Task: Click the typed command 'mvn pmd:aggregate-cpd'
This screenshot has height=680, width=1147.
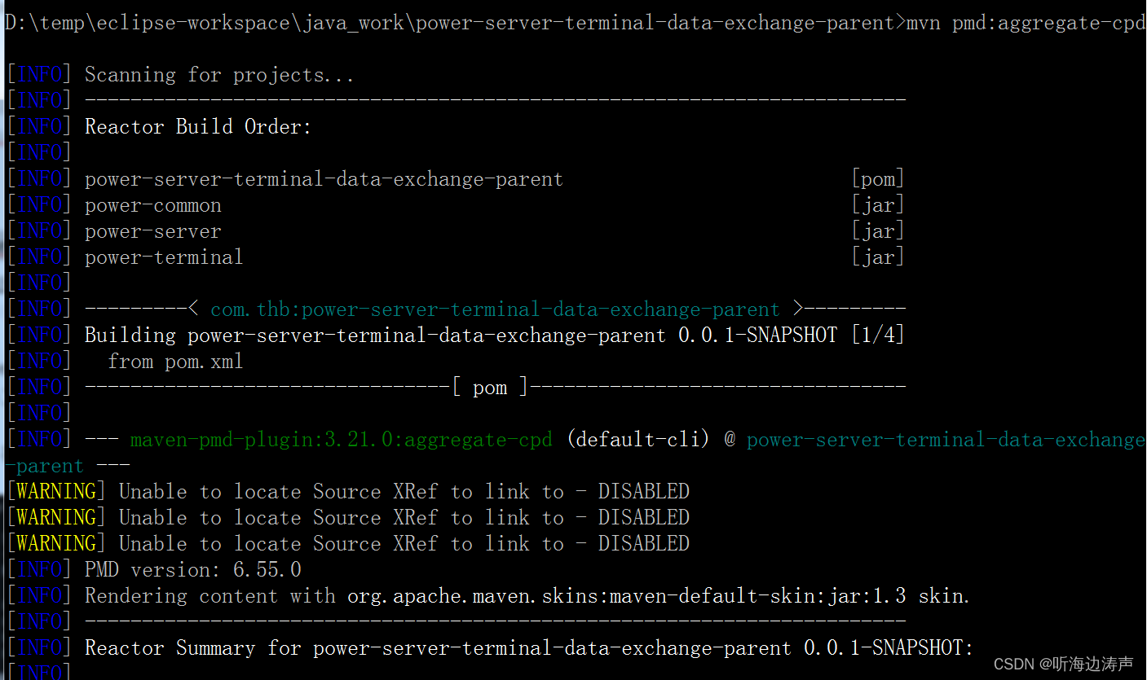Action: click(1026, 23)
